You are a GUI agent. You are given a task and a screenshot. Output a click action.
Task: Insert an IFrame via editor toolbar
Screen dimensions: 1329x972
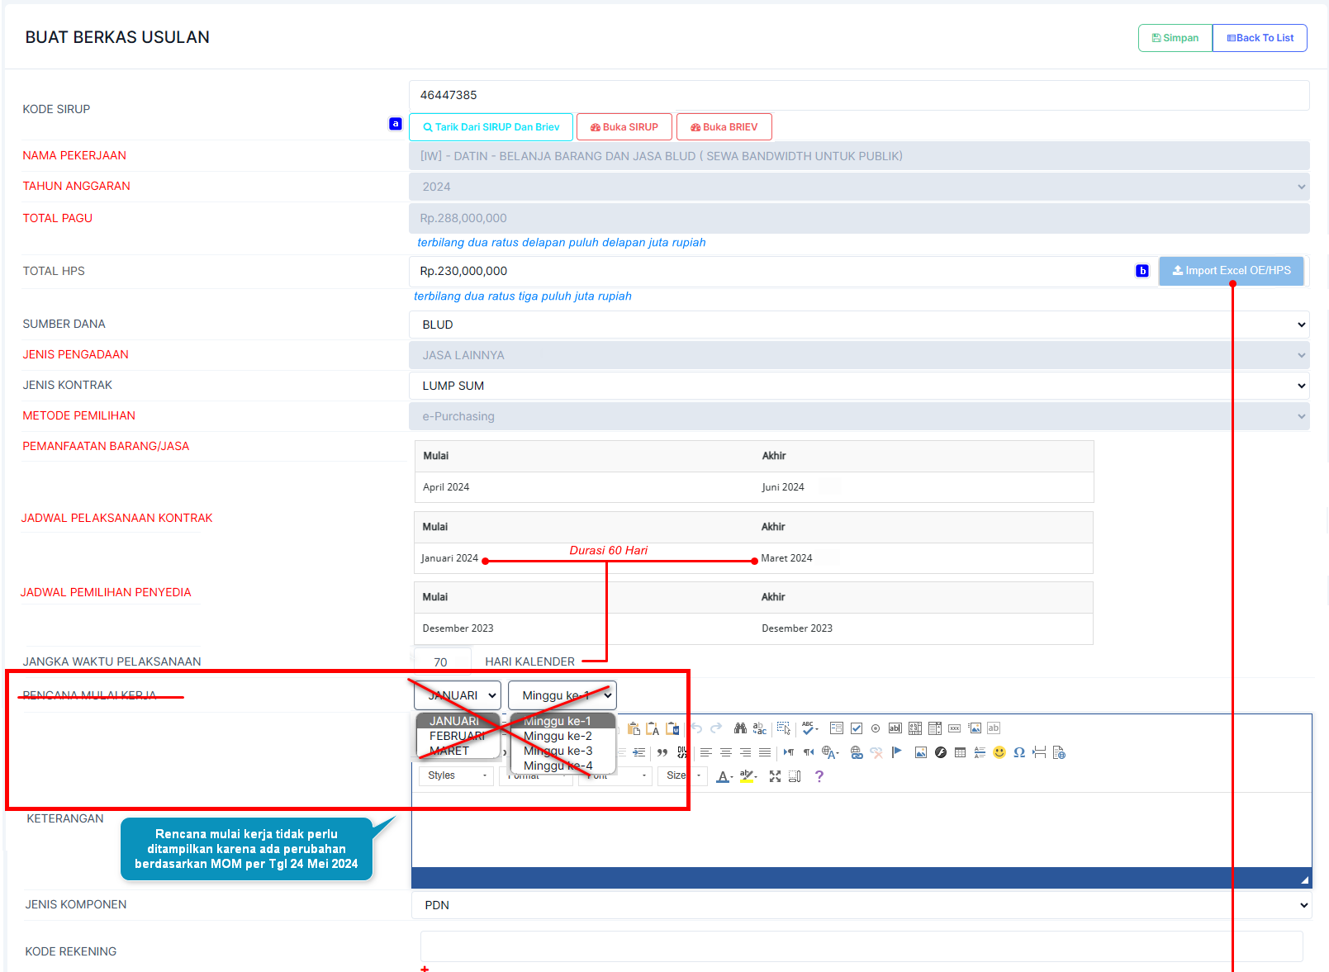(1059, 752)
